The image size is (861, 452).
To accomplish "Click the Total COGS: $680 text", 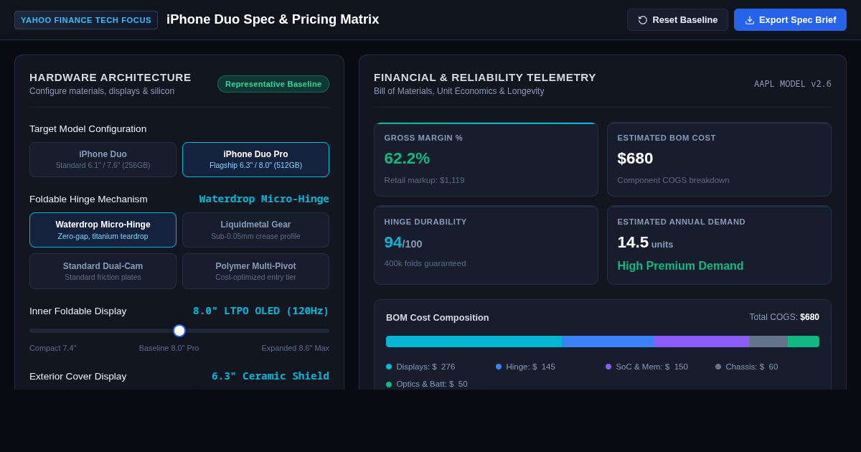I will click(x=784, y=317).
